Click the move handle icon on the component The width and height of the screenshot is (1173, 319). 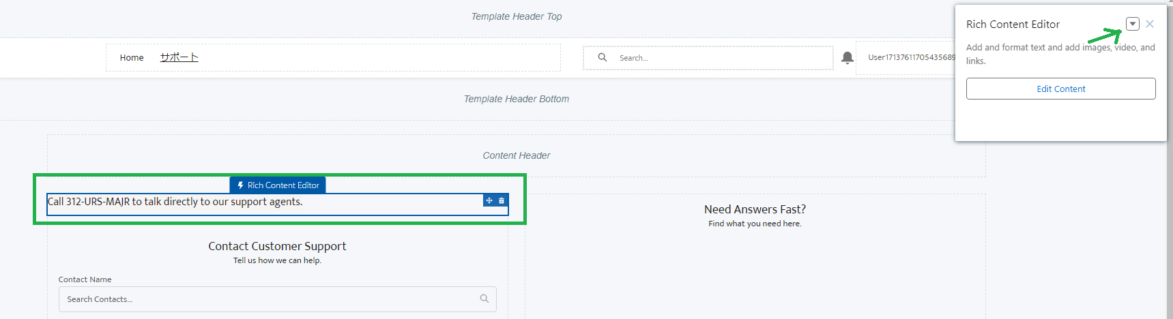[x=489, y=200]
